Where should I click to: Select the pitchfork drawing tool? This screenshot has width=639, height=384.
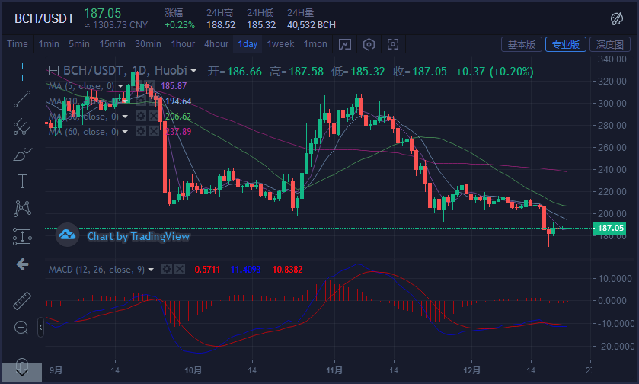pos(22,126)
